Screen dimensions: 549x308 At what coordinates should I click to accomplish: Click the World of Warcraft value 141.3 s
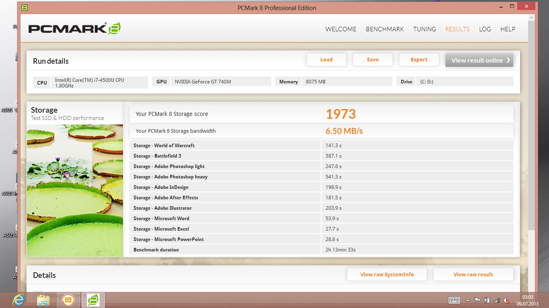coord(334,145)
